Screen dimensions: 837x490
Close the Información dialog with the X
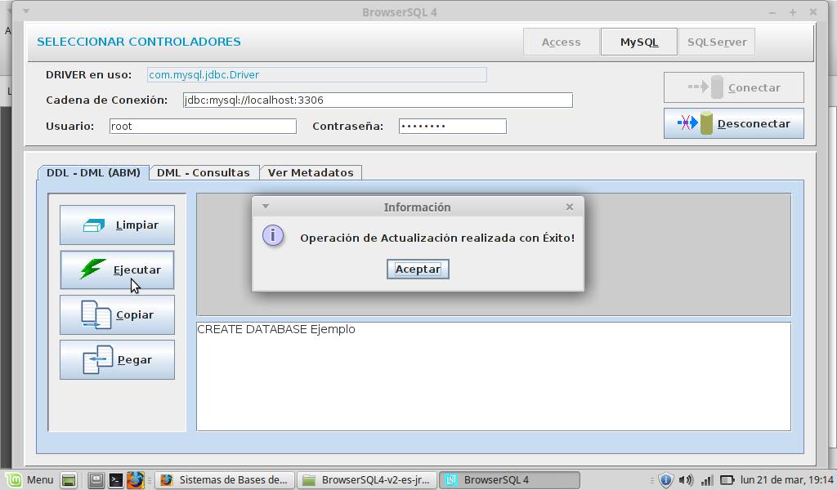570,207
